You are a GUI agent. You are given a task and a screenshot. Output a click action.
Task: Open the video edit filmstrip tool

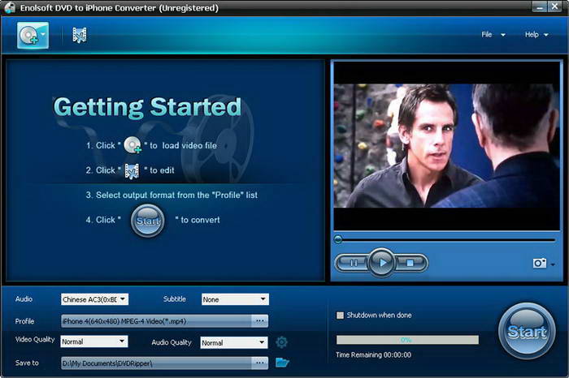(x=80, y=35)
